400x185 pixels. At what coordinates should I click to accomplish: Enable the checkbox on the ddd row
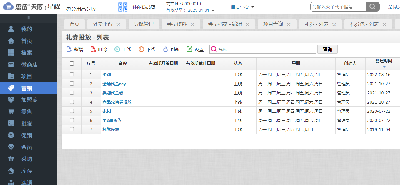(72, 111)
